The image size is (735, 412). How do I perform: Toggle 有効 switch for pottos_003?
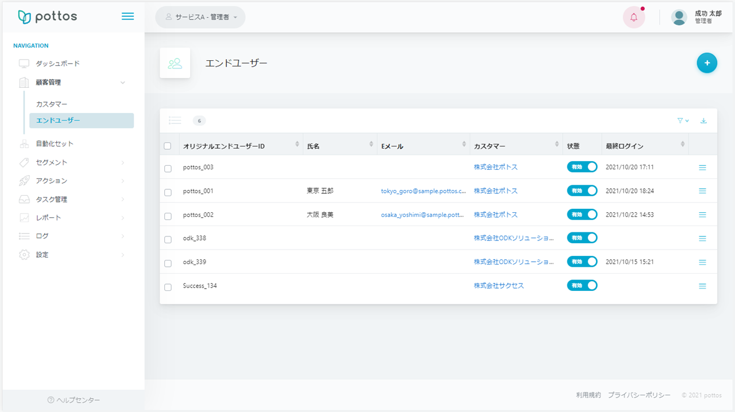(x=582, y=167)
